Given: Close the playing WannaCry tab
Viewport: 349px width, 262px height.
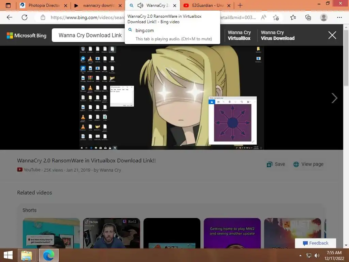Looking at the screenshot, I should click(x=175, y=5).
